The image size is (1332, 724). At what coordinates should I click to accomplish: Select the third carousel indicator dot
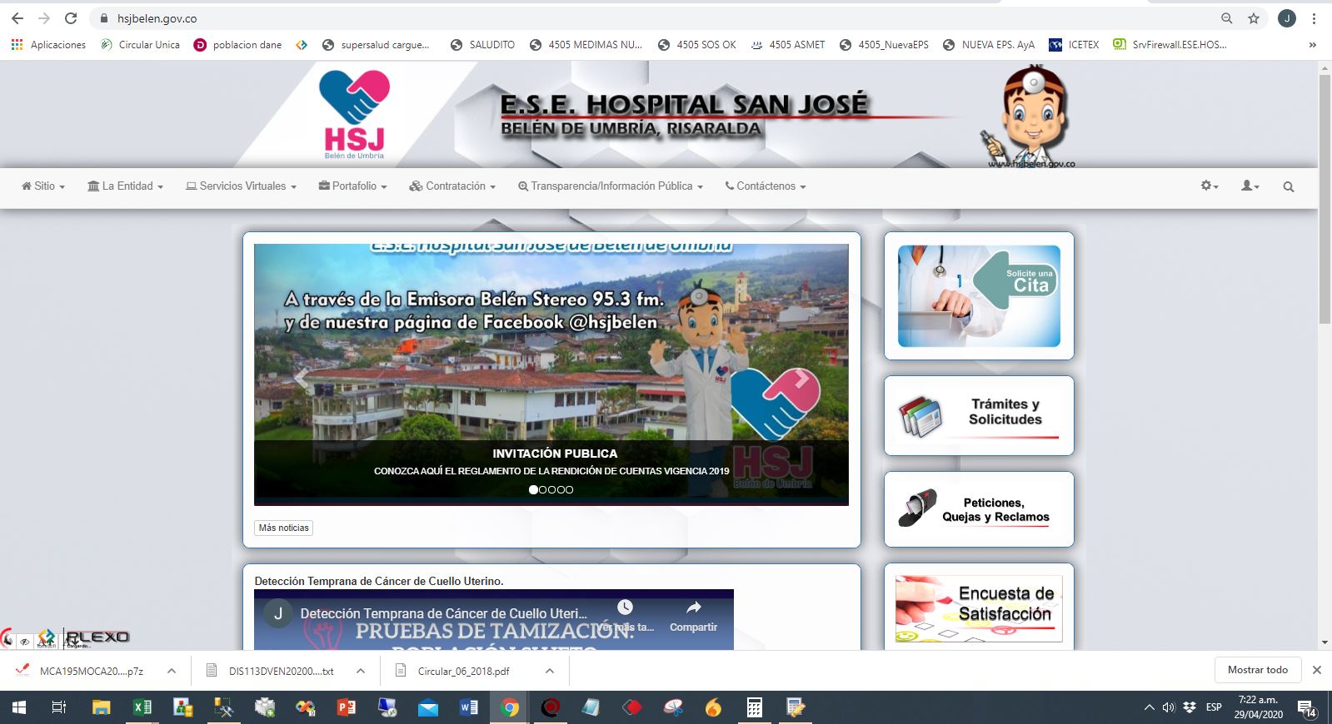[x=551, y=490]
